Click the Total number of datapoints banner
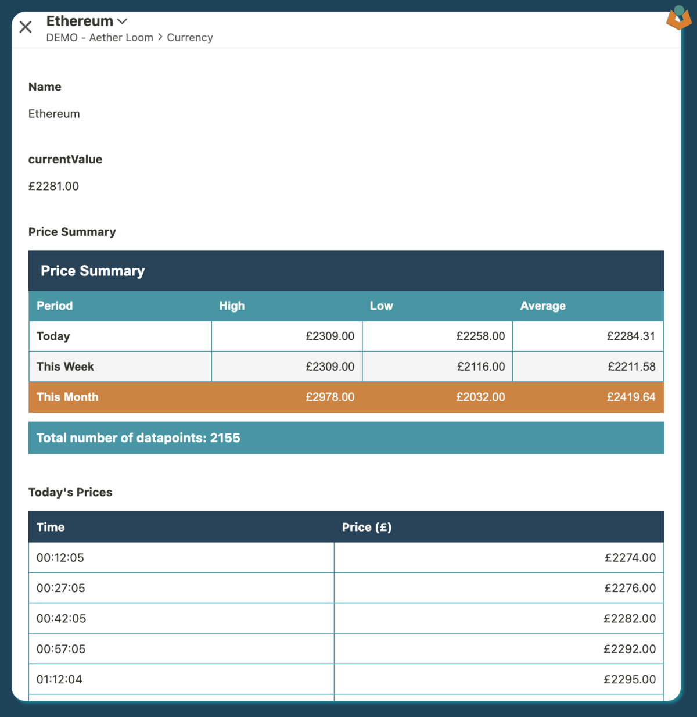This screenshot has height=717, width=697. 346,438
